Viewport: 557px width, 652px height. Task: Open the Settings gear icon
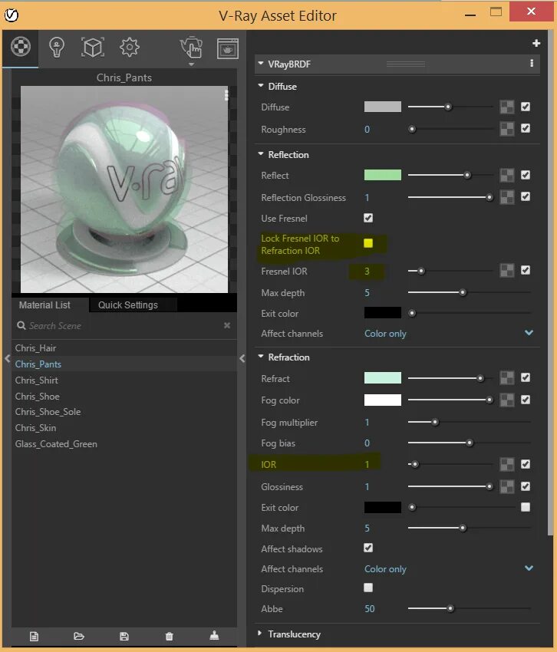tap(130, 47)
